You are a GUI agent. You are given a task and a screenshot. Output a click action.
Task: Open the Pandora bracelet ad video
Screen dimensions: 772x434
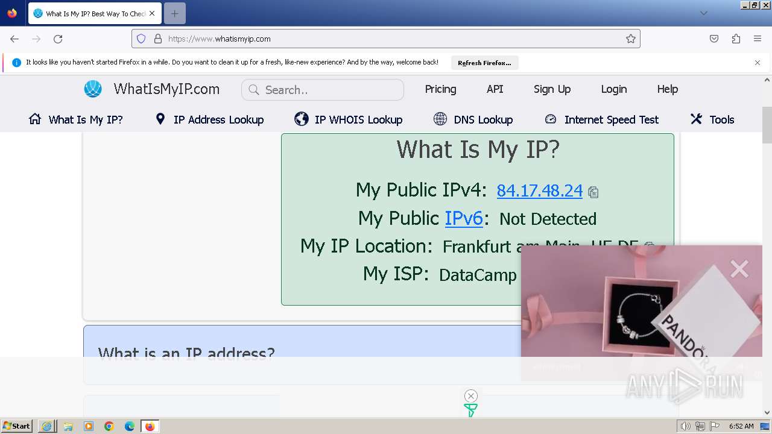642,312
